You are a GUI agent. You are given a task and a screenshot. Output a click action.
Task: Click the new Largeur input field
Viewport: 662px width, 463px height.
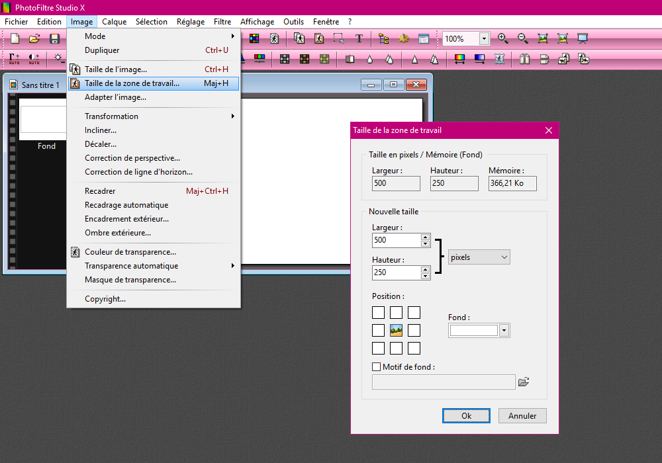(x=397, y=240)
